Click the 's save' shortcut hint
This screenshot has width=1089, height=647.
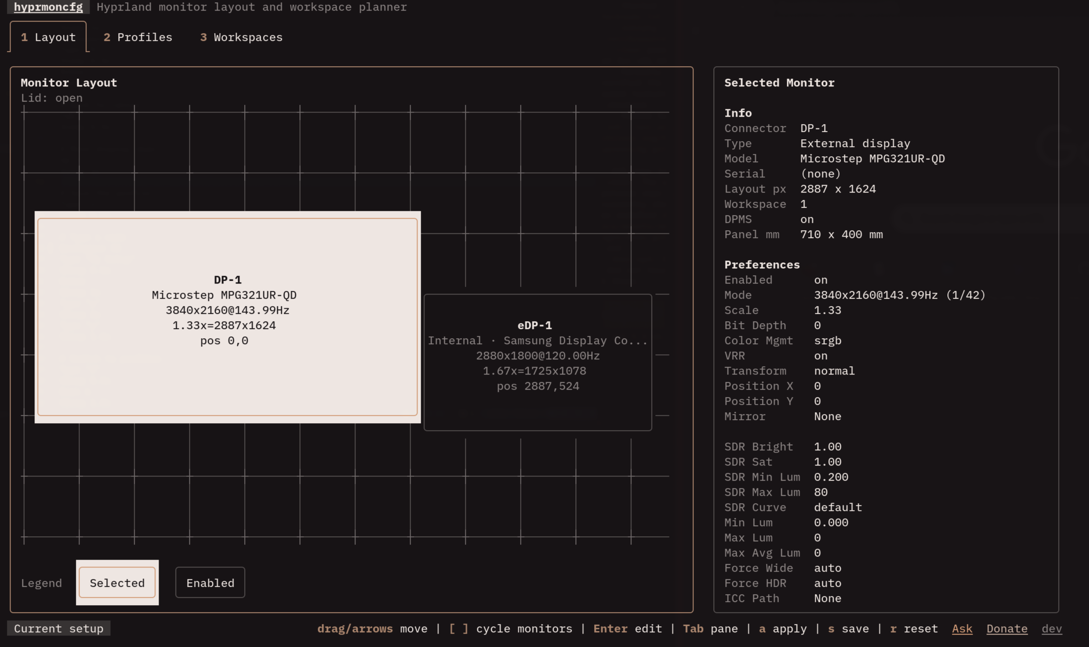coord(848,629)
